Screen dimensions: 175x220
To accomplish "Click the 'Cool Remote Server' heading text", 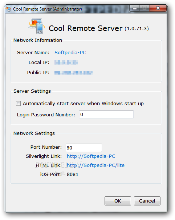I will point(85,28).
